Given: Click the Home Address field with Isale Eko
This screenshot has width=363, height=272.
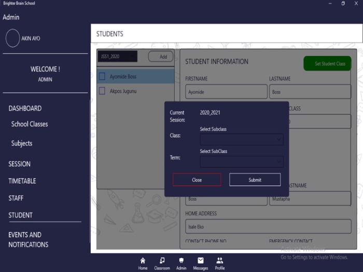Looking at the screenshot, I should (268, 226).
